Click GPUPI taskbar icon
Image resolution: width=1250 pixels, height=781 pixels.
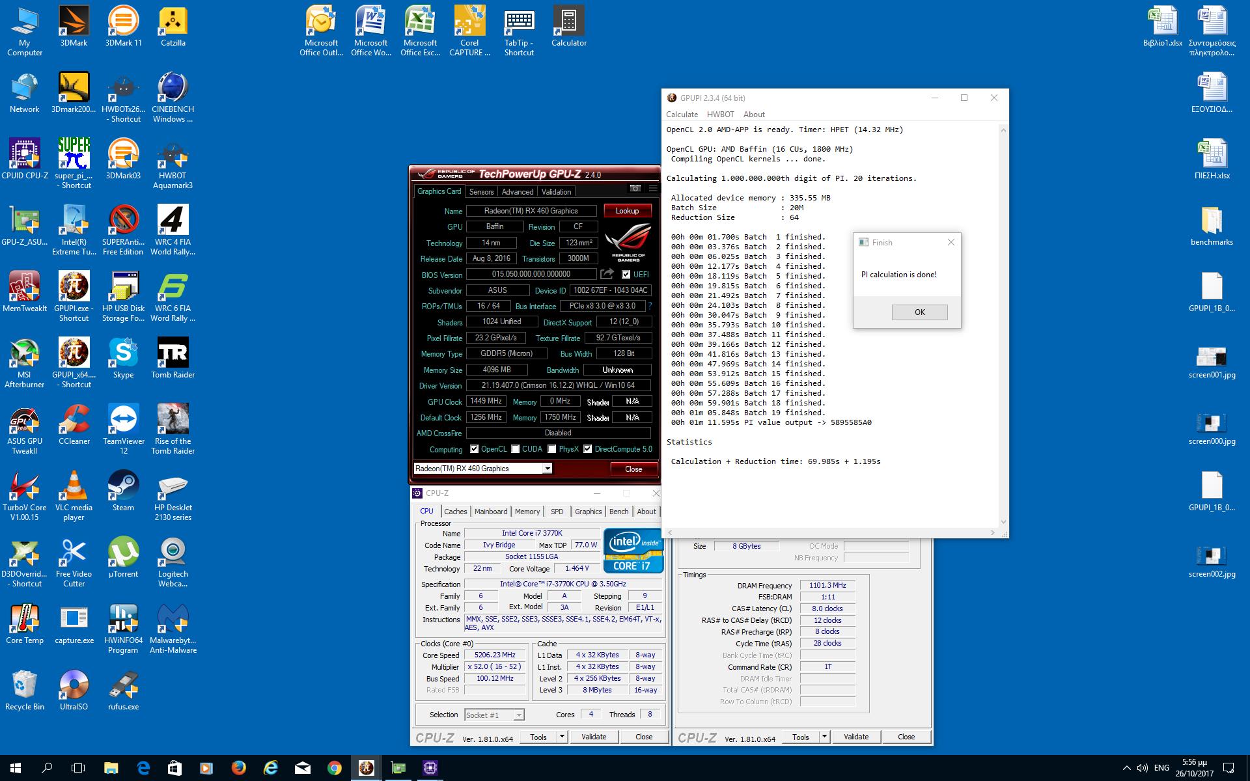click(x=366, y=768)
